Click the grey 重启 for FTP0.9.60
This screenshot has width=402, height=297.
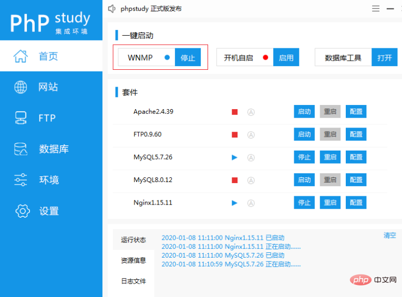[x=330, y=134]
